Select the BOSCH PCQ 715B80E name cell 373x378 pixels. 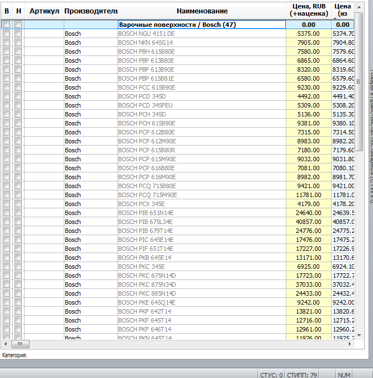tap(202, 186)
